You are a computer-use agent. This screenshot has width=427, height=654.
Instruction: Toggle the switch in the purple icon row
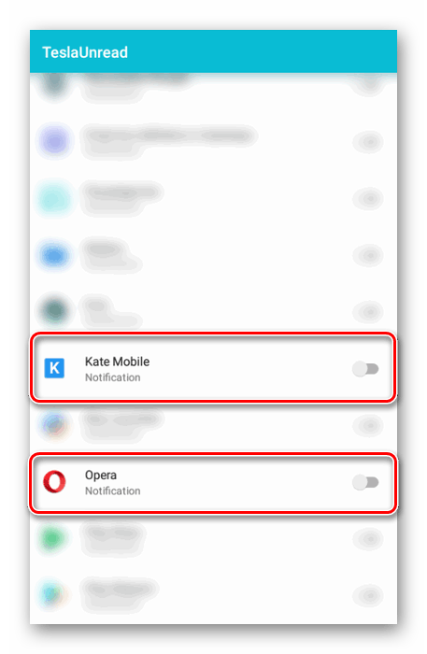point(368,142)
